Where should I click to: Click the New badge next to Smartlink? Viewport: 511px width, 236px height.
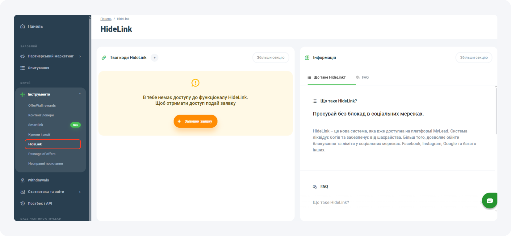point(76,125)
